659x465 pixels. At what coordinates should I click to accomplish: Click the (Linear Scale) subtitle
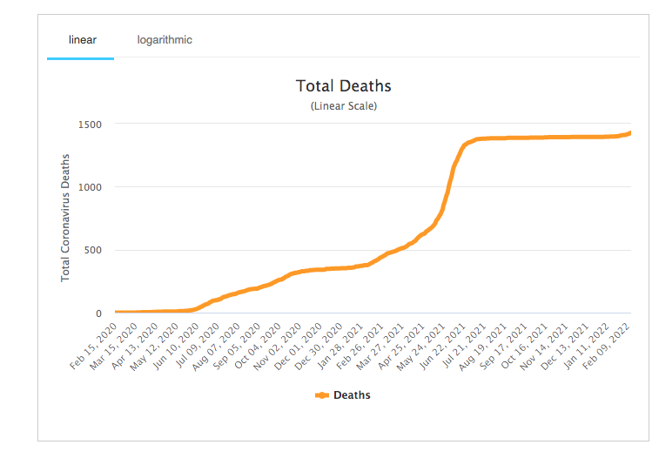343,106
